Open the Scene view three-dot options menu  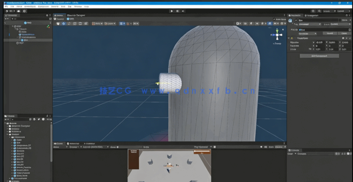point(285,15)
